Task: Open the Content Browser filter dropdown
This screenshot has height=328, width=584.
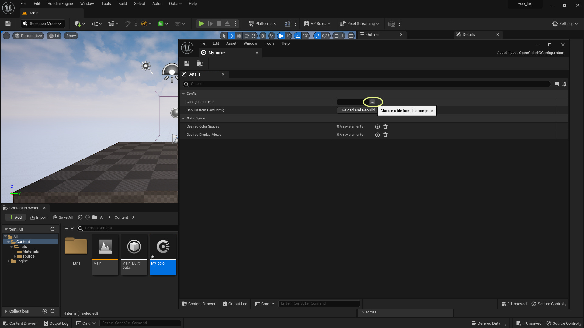Action: click(69, 228)
